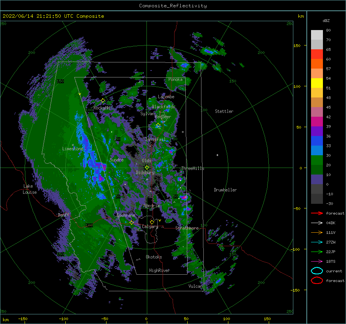Click the RockyMH label

click(101, 108)
